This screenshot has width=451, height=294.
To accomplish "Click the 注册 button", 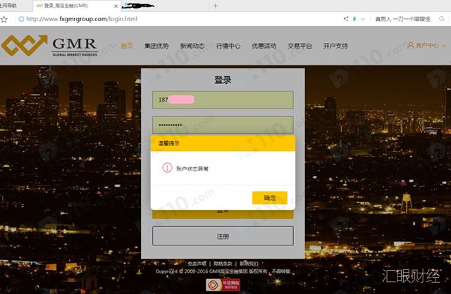I will [223, 236].
